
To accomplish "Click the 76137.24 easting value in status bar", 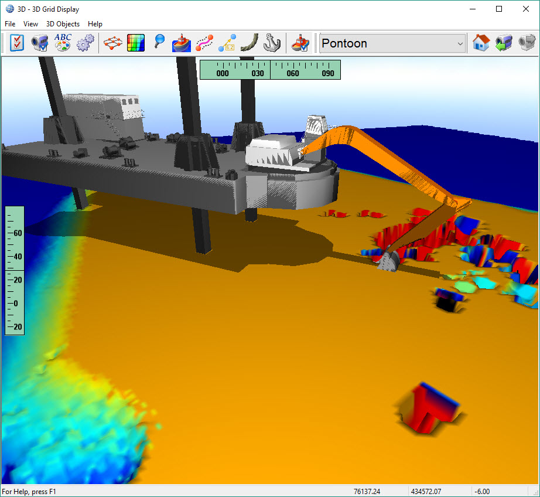I will click(367, 492).
